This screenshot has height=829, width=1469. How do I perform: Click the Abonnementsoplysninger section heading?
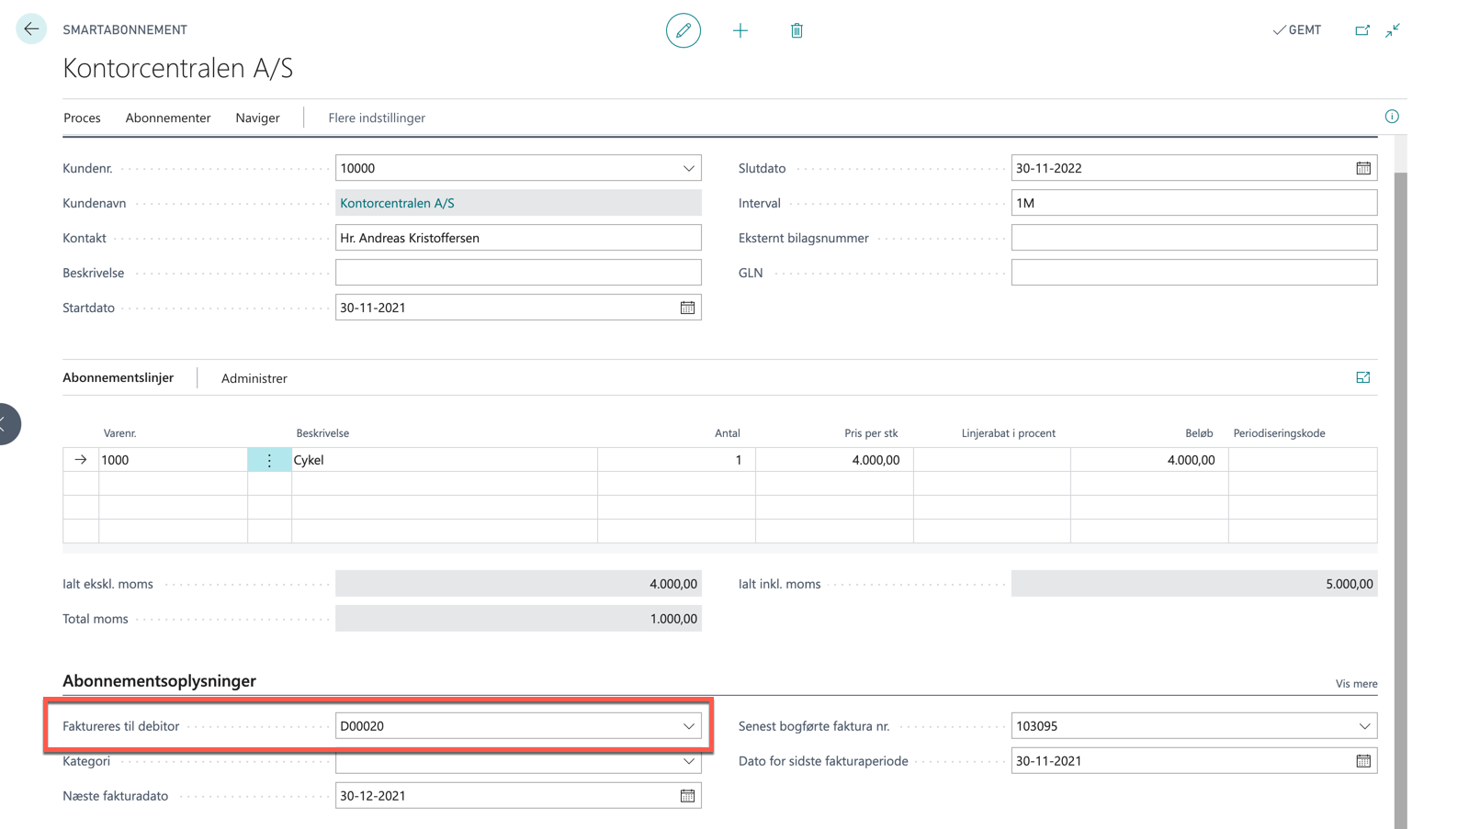coord(159,681)
